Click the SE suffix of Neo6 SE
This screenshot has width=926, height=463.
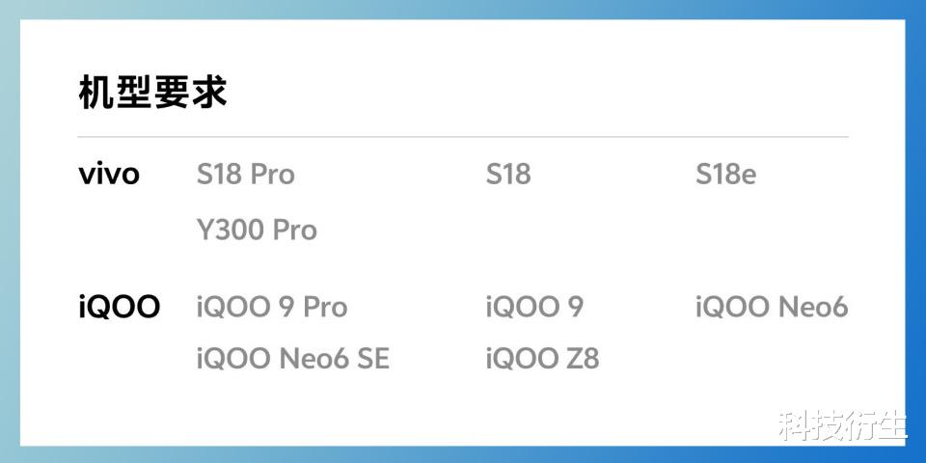click(373, 359)
